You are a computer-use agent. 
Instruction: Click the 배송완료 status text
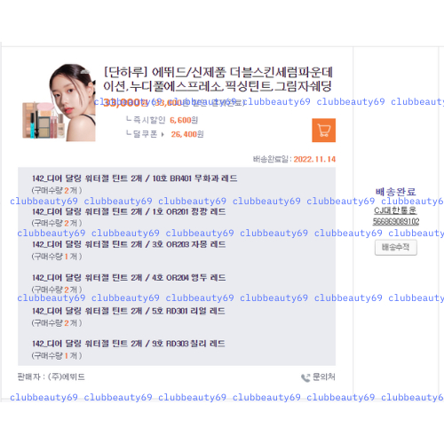tap(396, 192)
